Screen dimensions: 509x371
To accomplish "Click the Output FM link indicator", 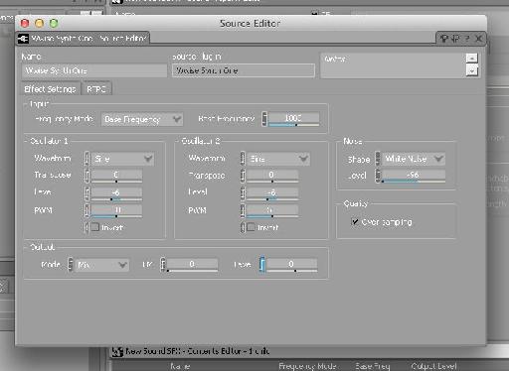I will (x=163, y=265).
